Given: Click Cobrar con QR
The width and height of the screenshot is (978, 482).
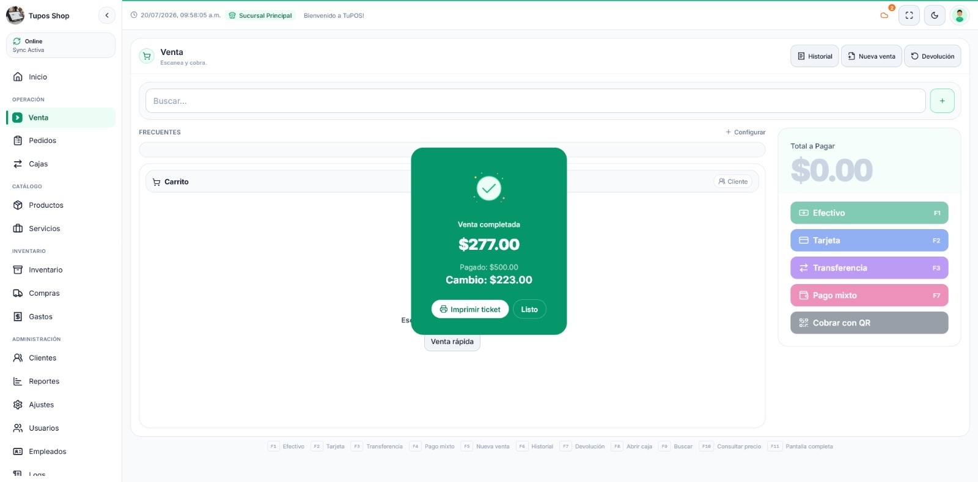Looking at the screenshot, I should tap(869, 323).
